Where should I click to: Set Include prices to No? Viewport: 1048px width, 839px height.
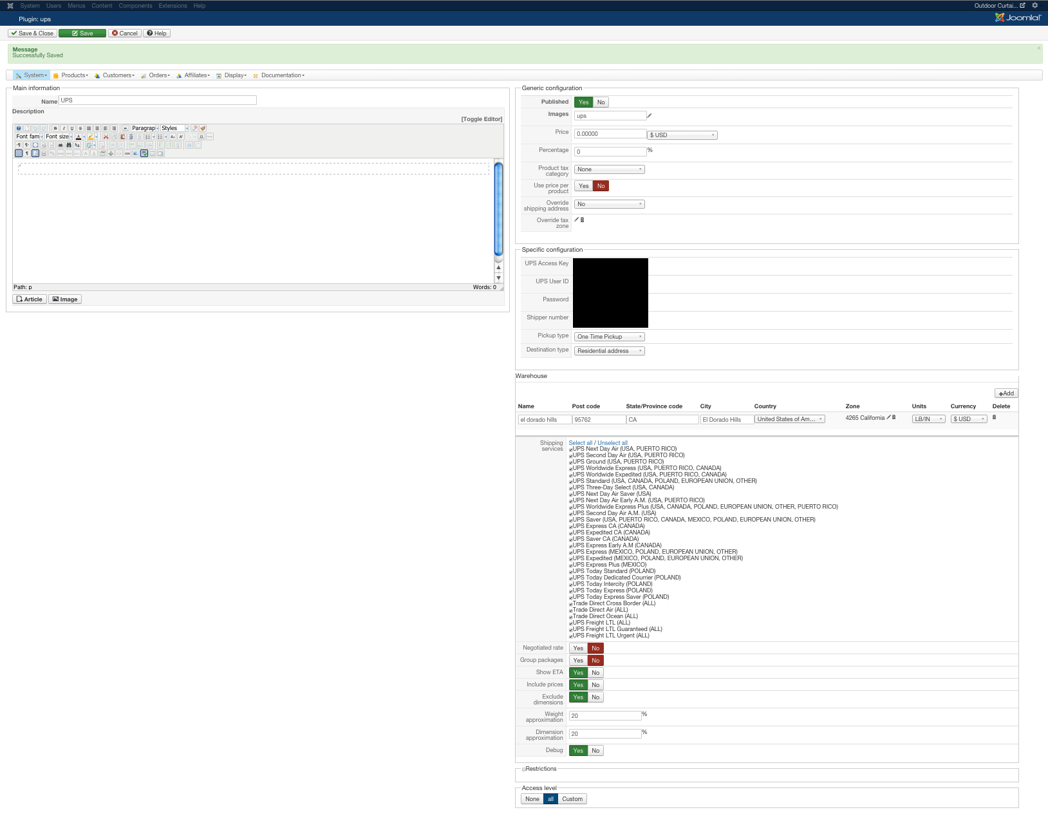tap(595, 685)
